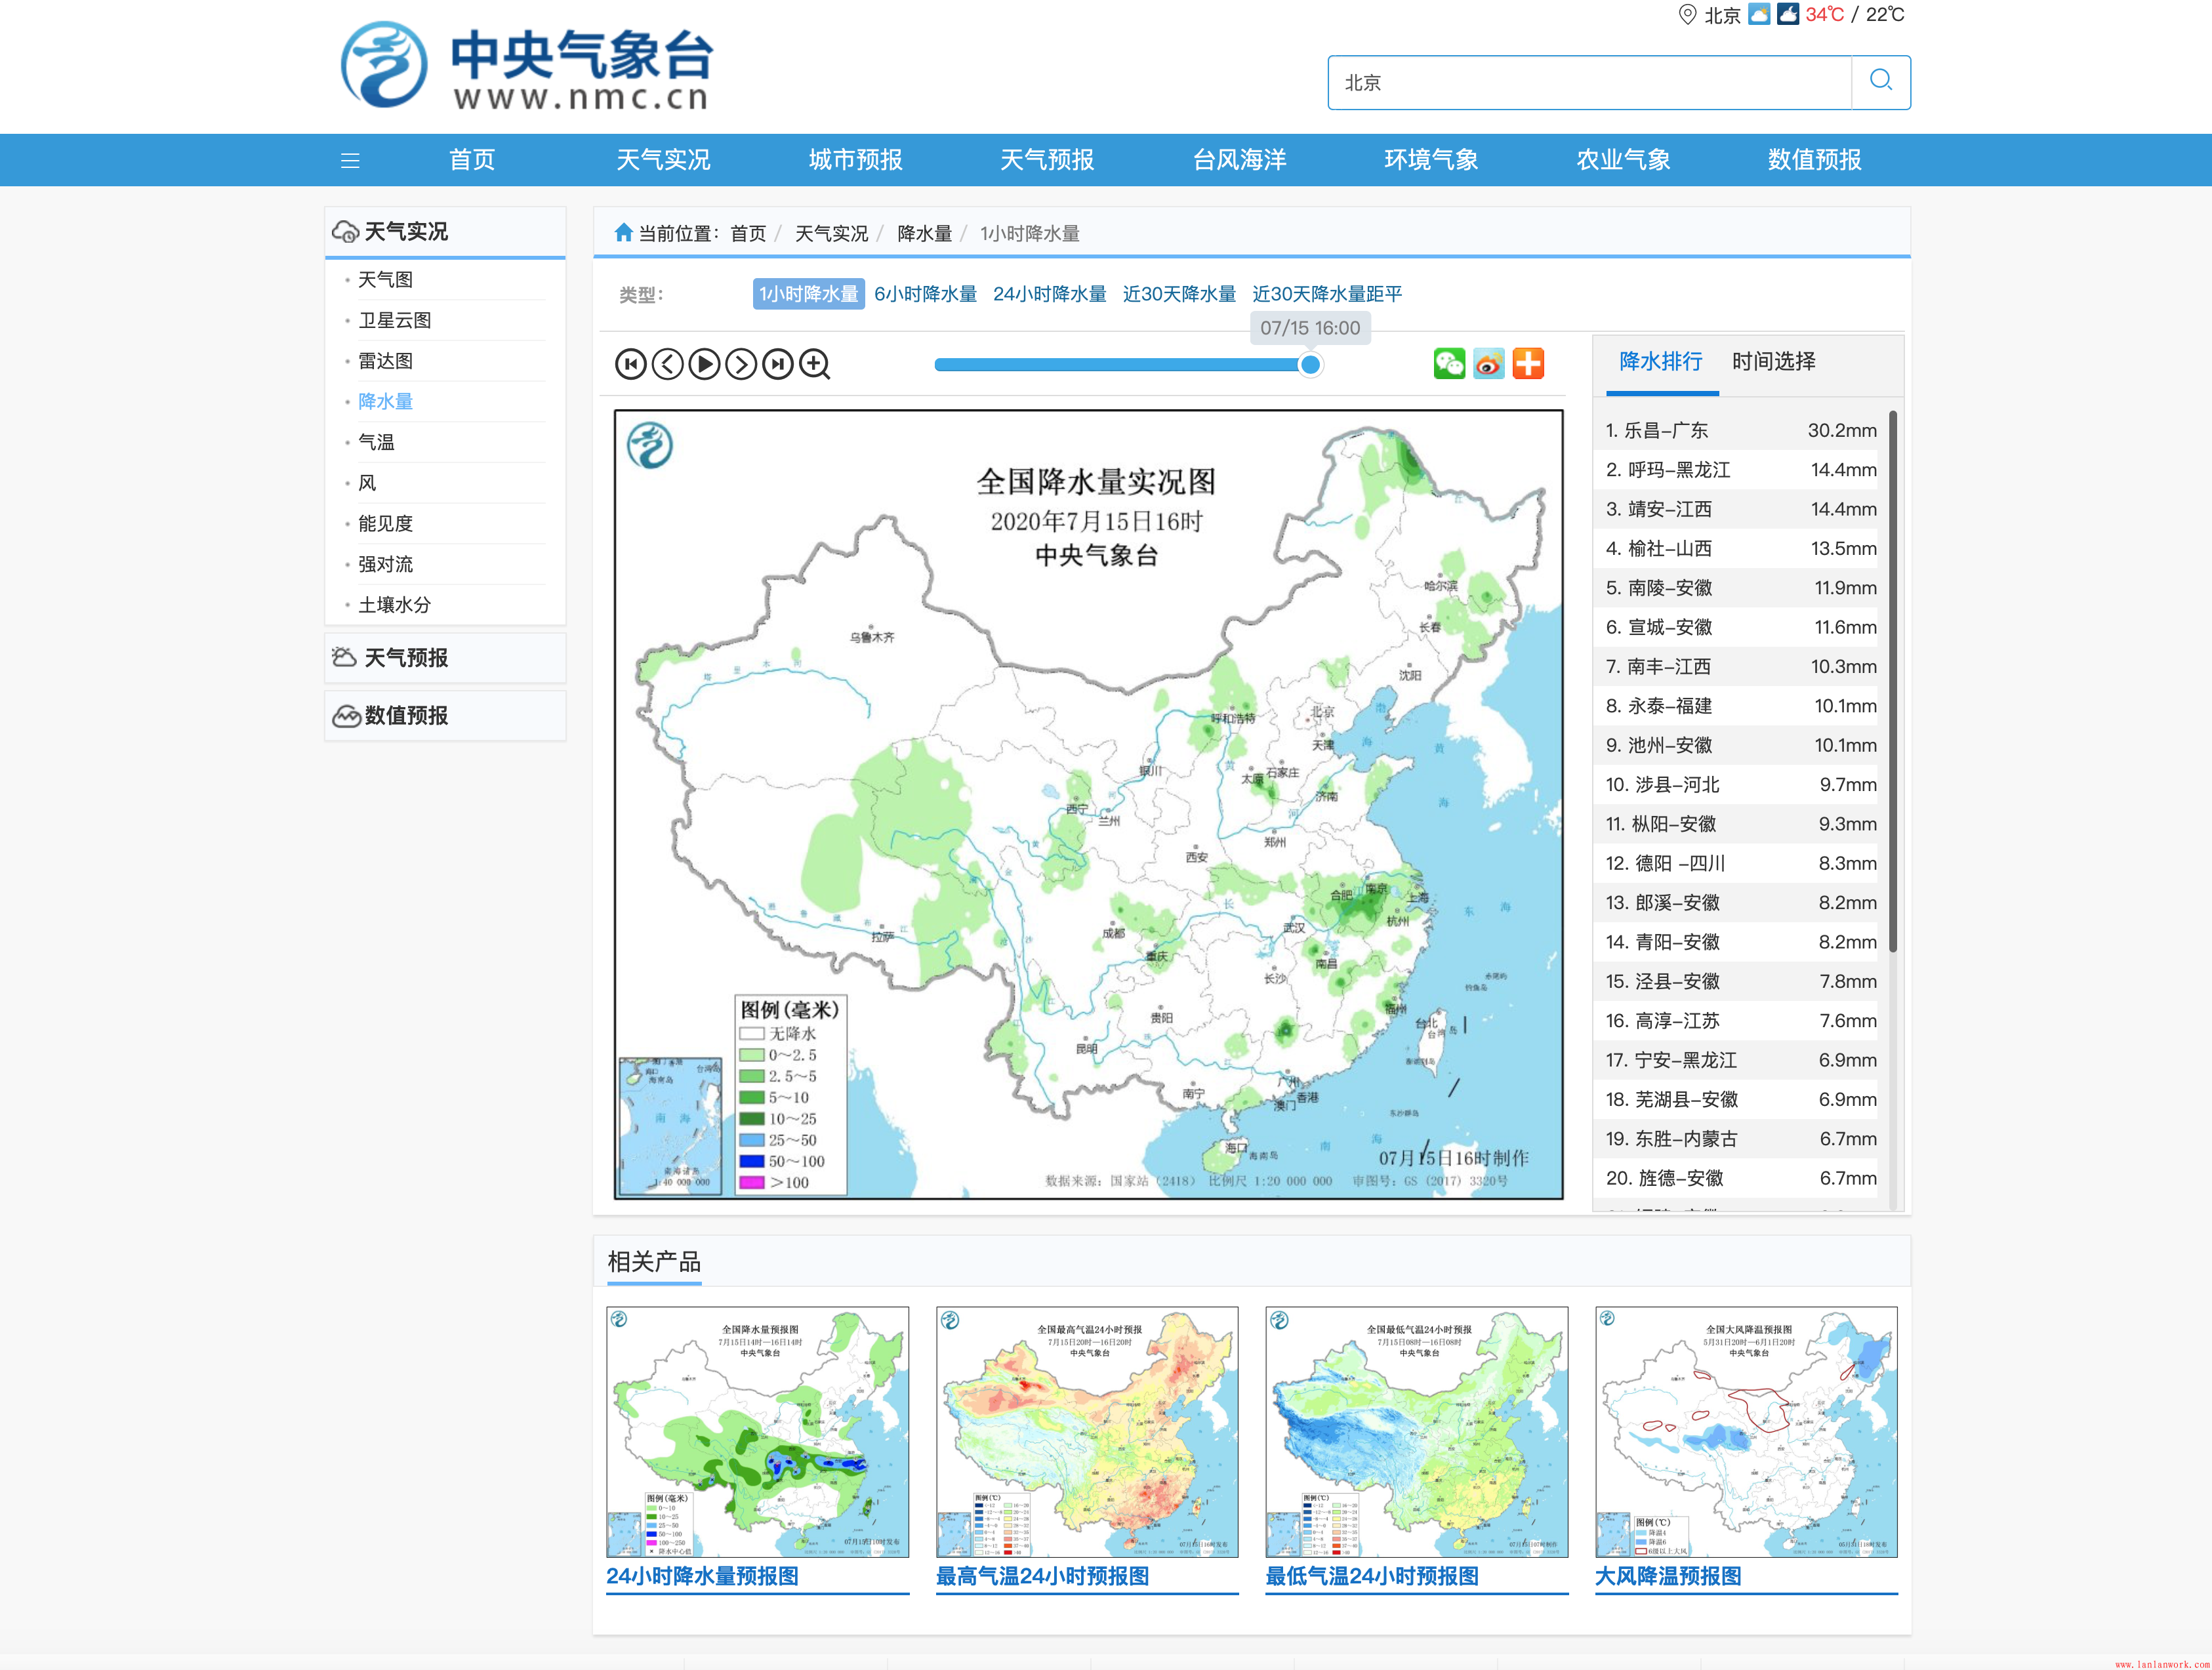
Task: Share via the Weibo icon
Action: [x=1488, y=363]
